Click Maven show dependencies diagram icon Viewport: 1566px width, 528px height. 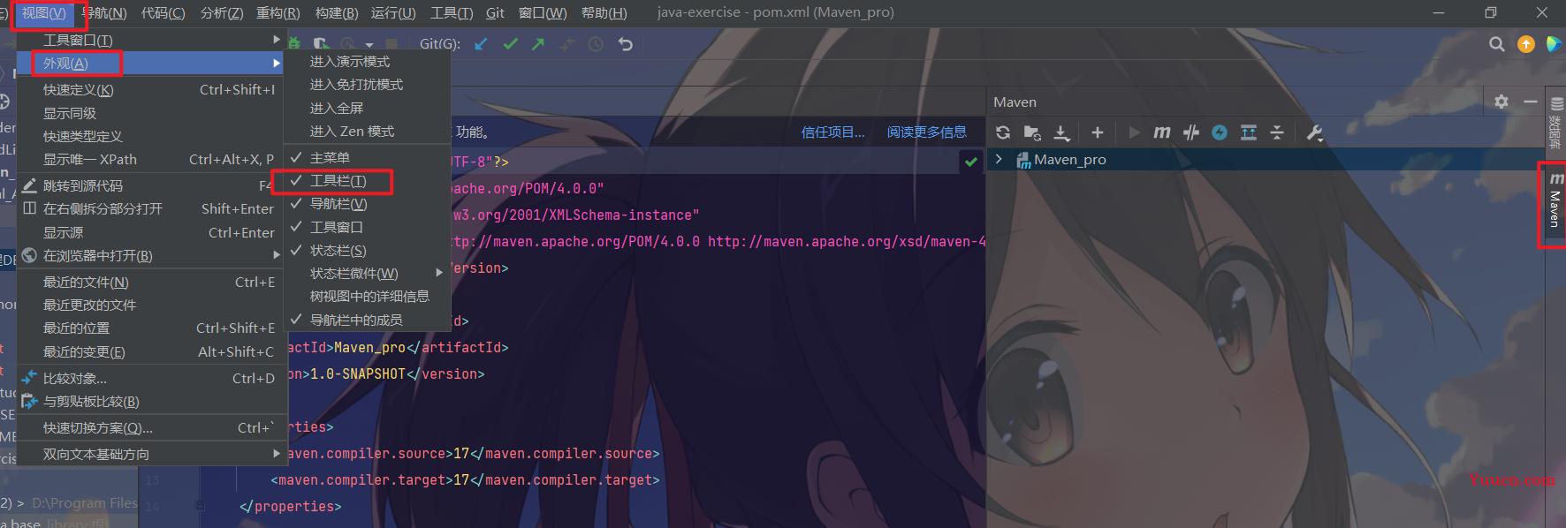coord(1249,132)
